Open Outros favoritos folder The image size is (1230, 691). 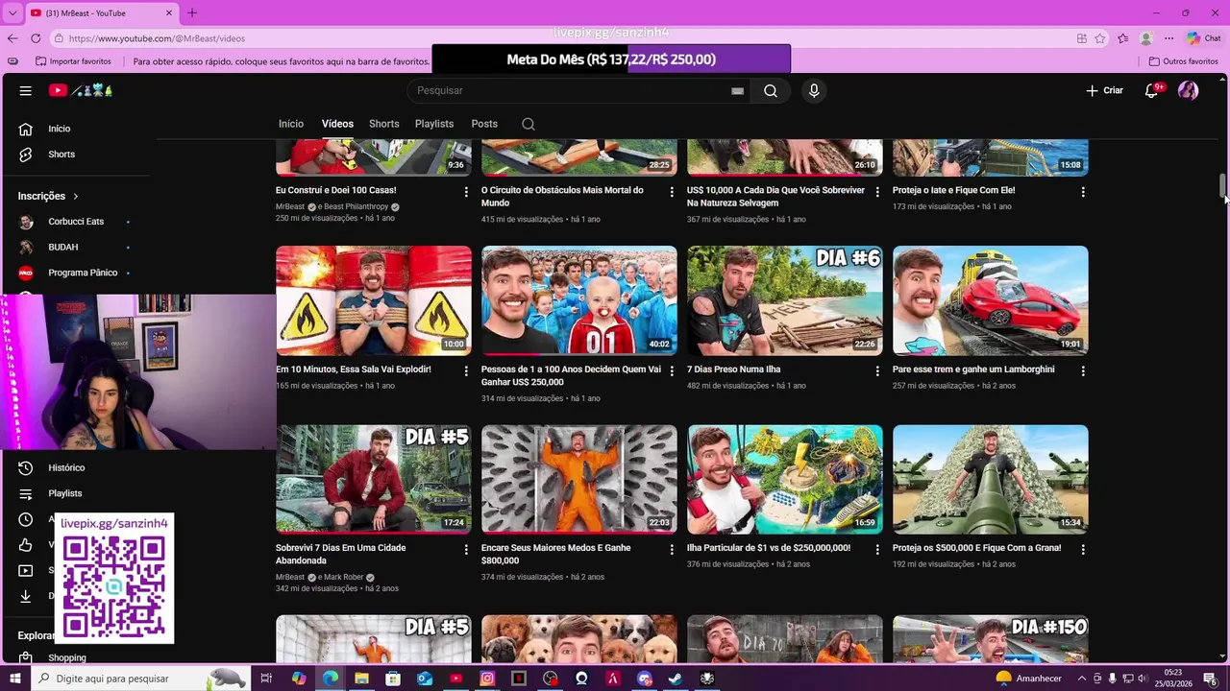[1183, 61]
